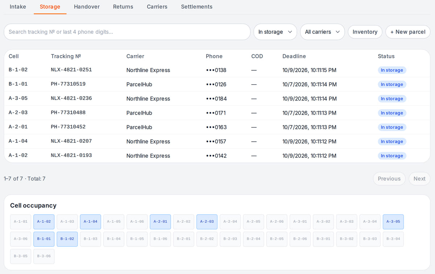Image resolution: width=435 pixels, height=274 pixels.
Task: Focus the tracking number search field
Action: [127, 32]
